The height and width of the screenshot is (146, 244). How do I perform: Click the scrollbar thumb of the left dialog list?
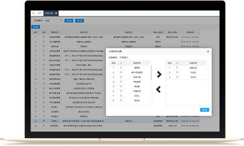coord(151,73)
